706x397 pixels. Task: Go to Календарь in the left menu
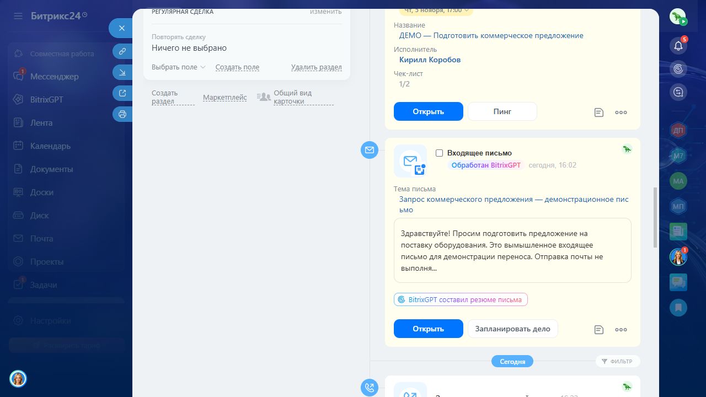(50, 146)
